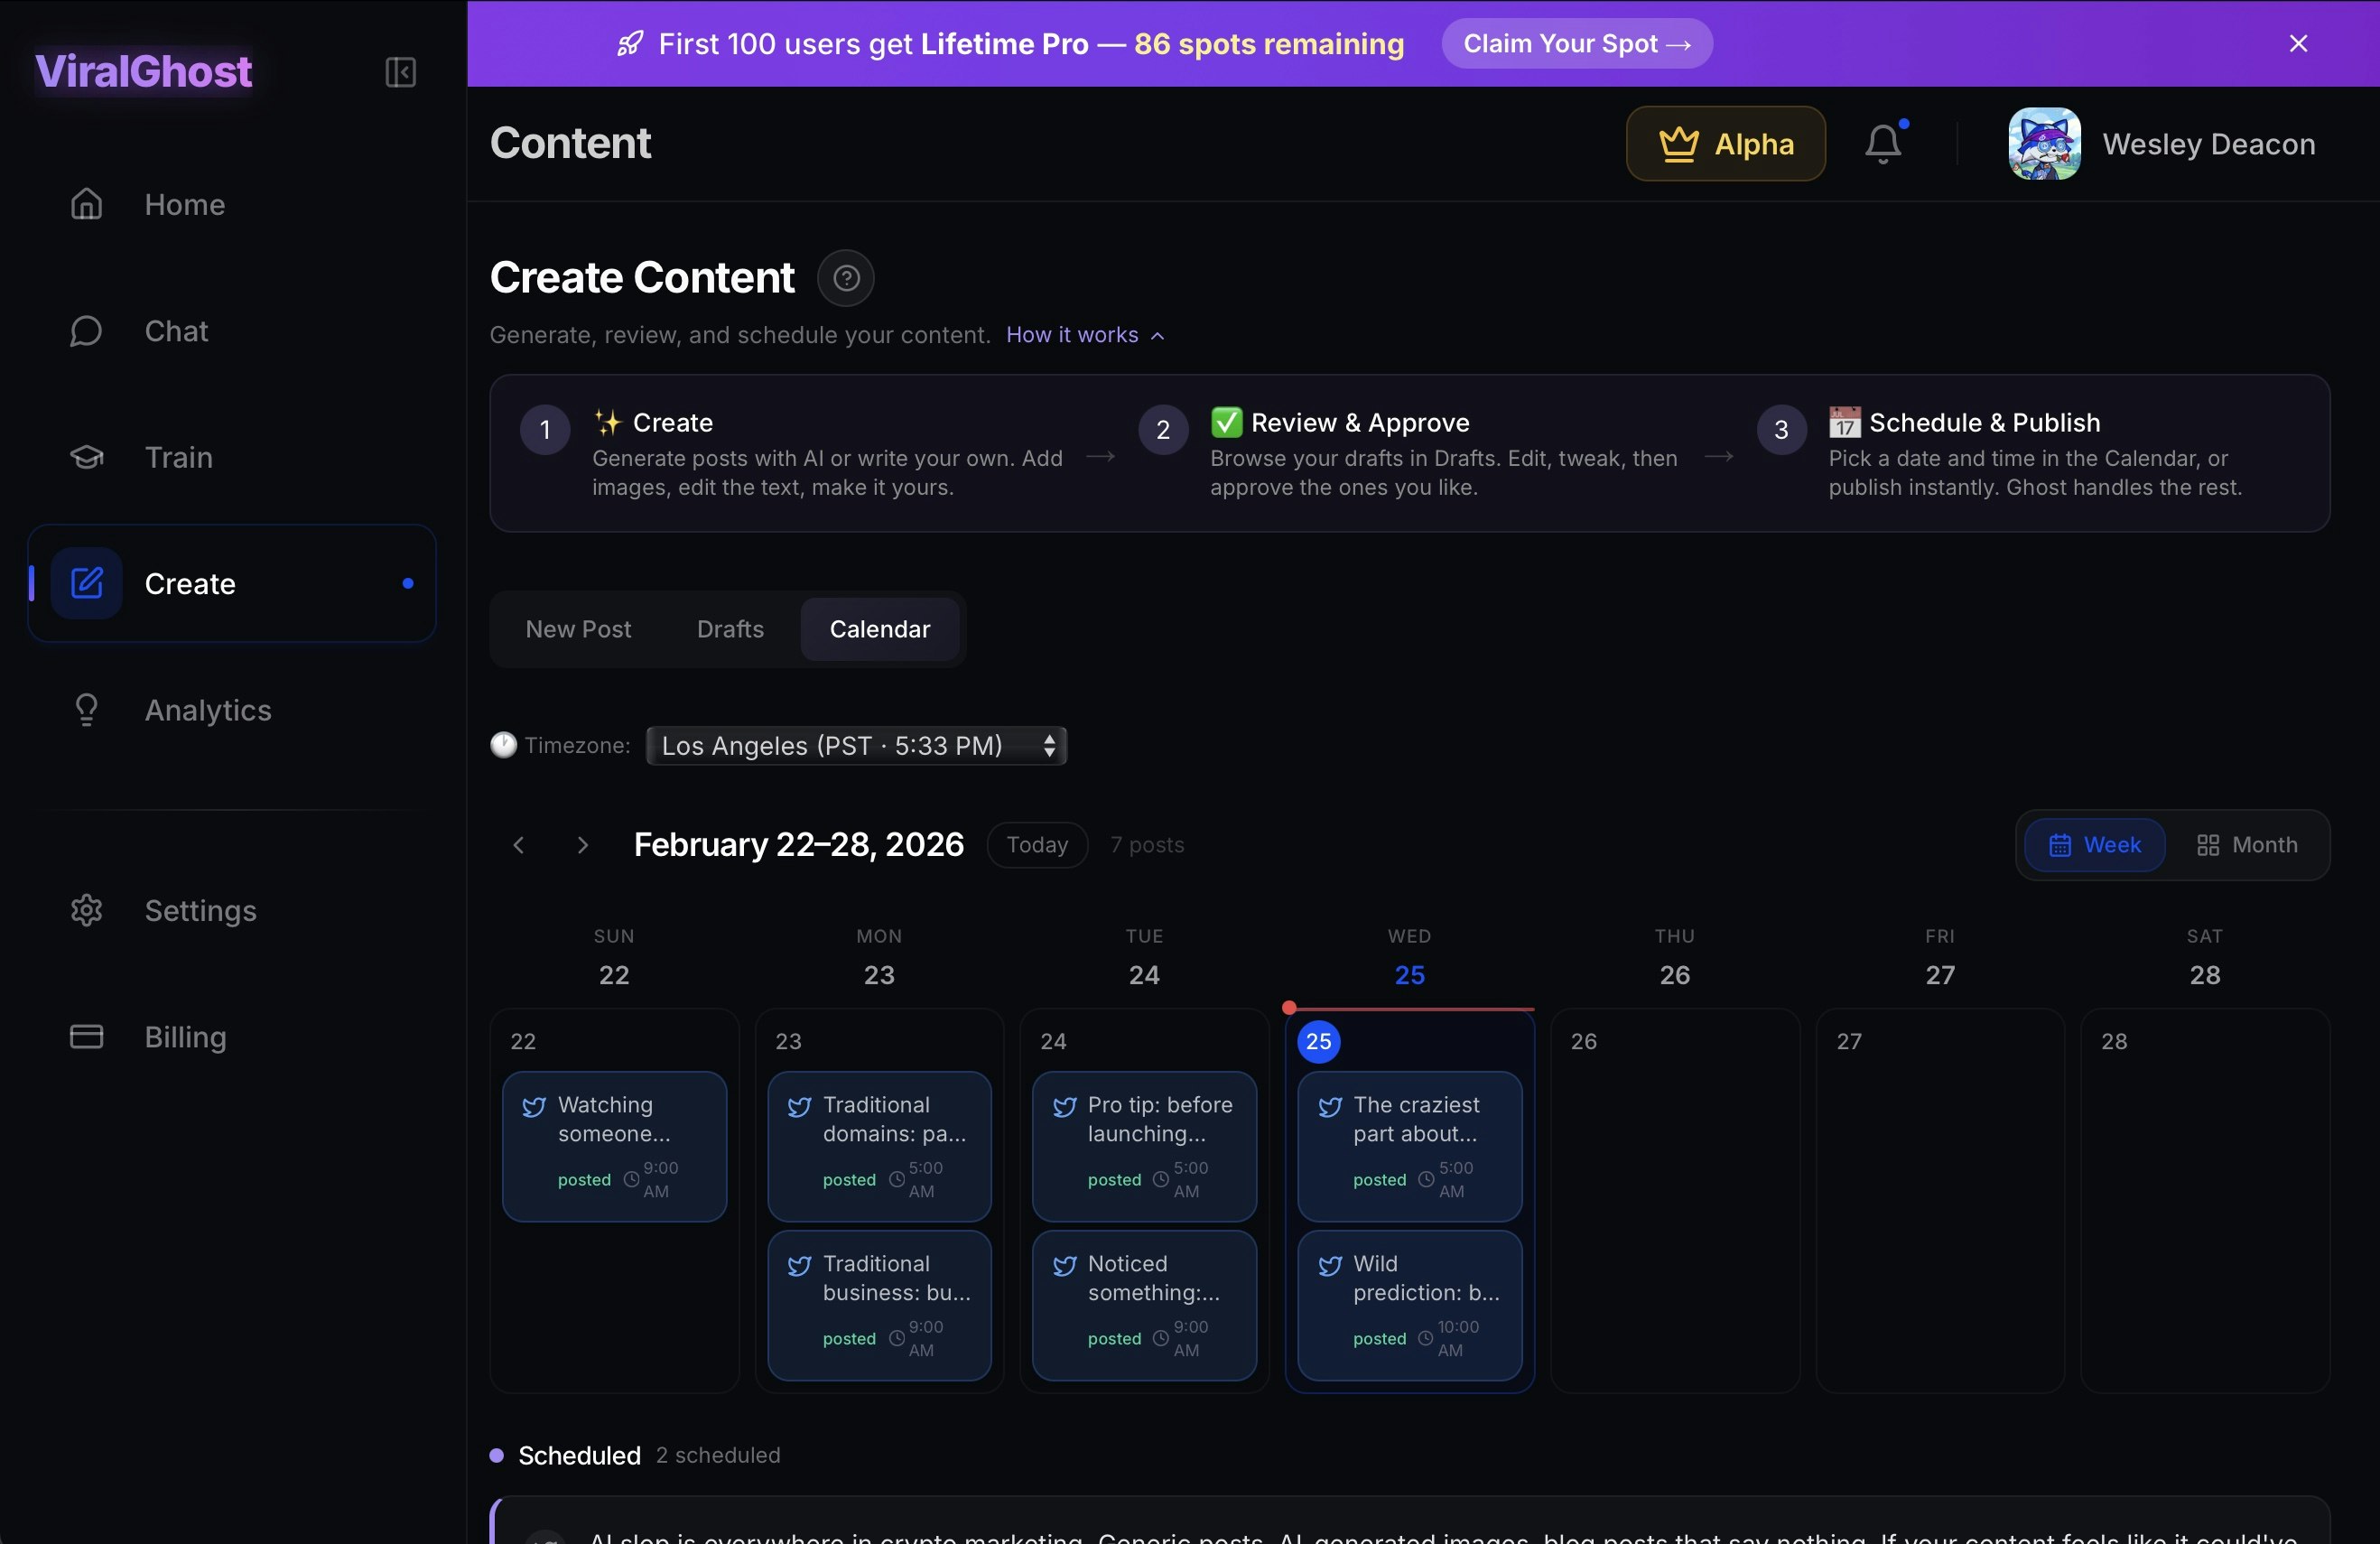
Task: Open the Wild prediction post card
Action: point(1409,1306)
